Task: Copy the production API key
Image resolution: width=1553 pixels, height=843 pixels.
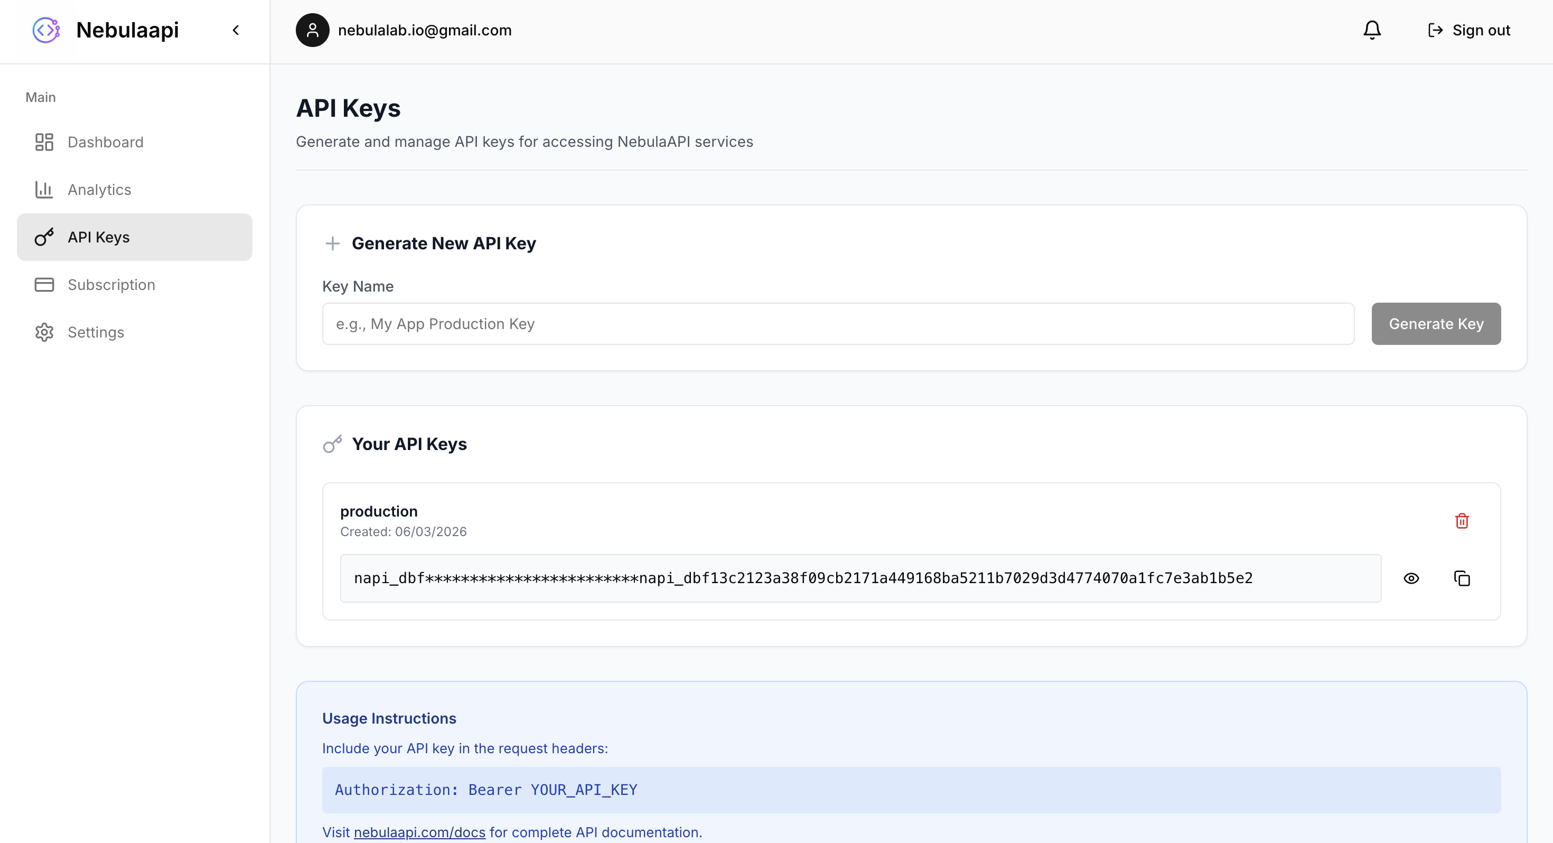Action: [x=1462, y=579]
